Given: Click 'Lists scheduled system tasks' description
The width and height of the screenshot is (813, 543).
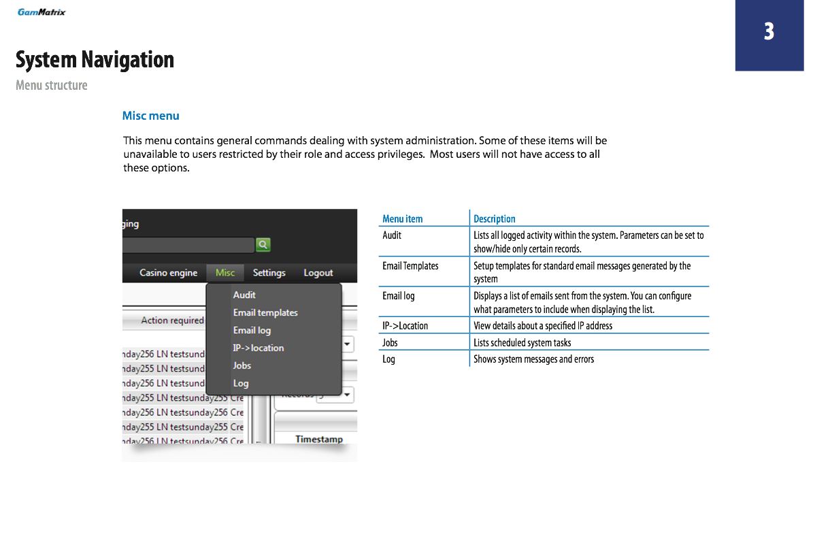Looking at the screenshot, I should pos(522,343).
